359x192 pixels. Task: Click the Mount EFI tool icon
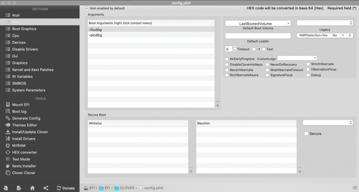(8, 105)
